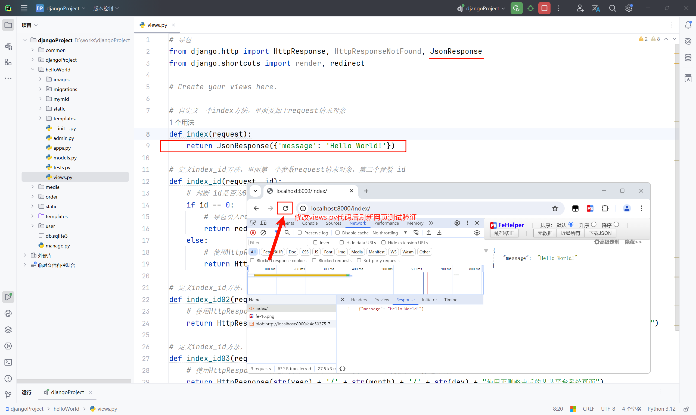696x415 pixels.
Task: Check Hide data URLs checkbox
Action: [x=341, y=243]
